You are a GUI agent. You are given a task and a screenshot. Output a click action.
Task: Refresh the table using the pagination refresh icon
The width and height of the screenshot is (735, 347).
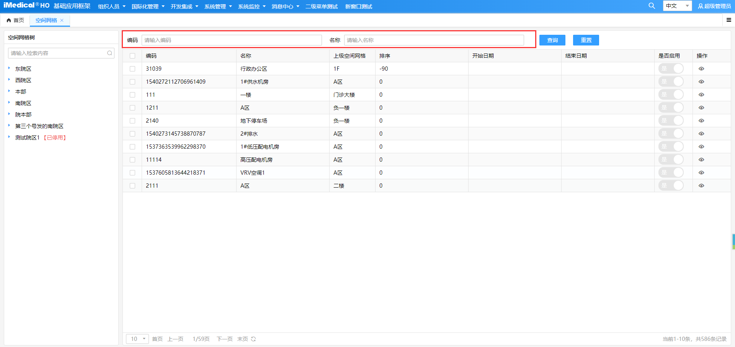(254, 339)
